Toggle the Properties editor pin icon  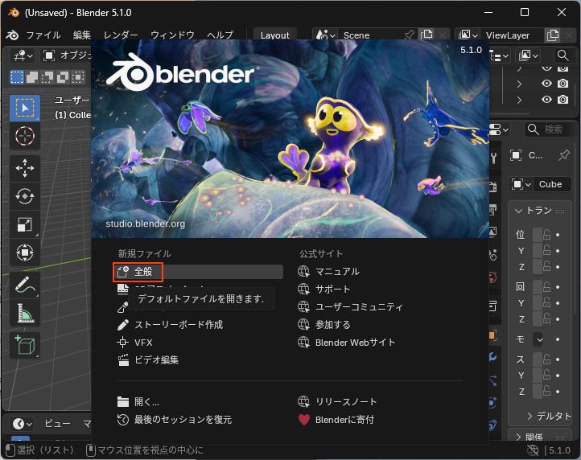[564, 155]
